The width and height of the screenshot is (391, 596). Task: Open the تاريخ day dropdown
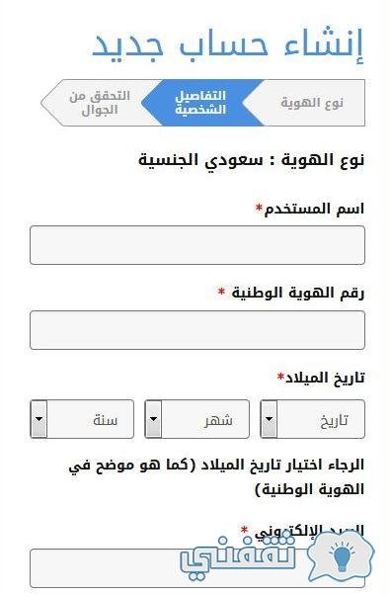pyautogui.click(x=312, y=419)
